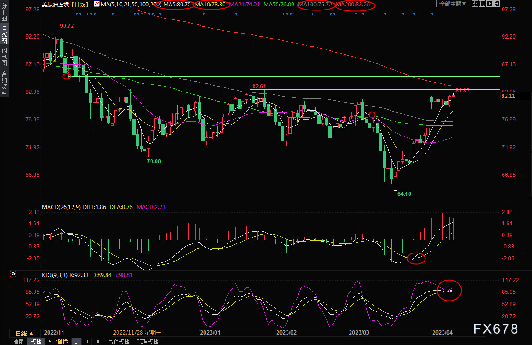This screenshot has height=345, width=532.
Task: Toggle the J template button
Action: [77, 341]
